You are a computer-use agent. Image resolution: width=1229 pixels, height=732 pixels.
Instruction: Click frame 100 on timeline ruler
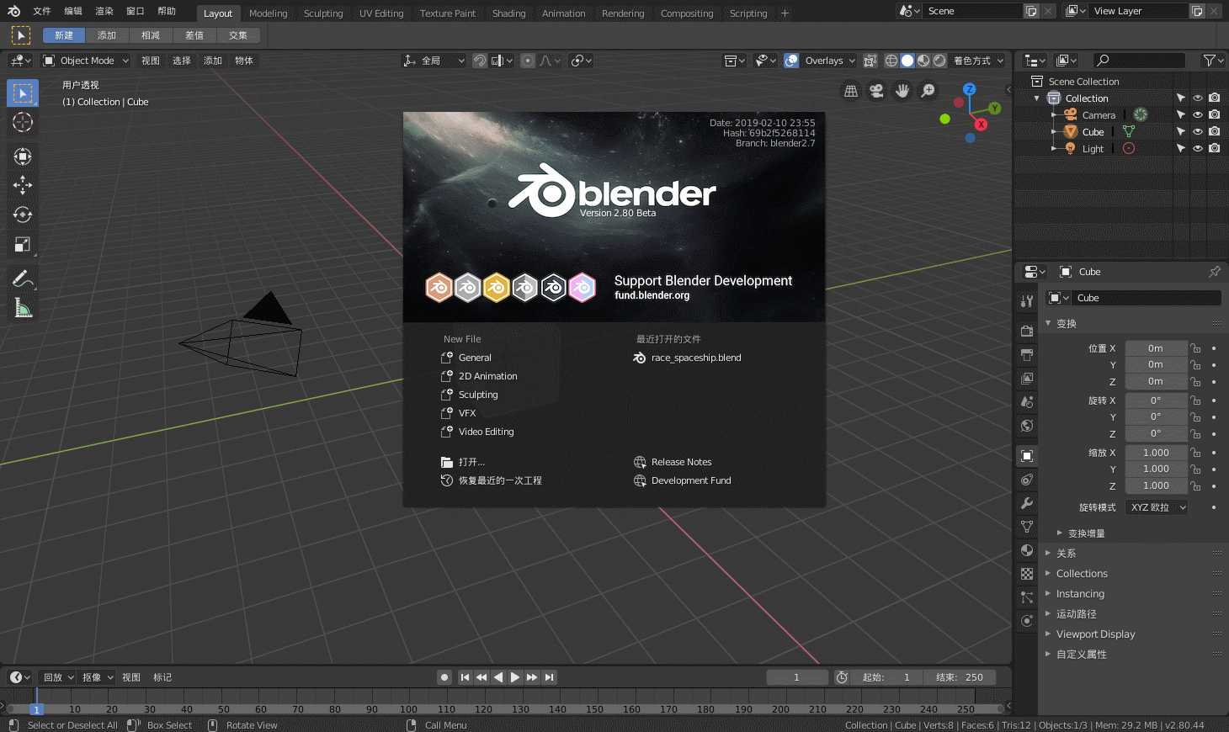tap(408, 709)
